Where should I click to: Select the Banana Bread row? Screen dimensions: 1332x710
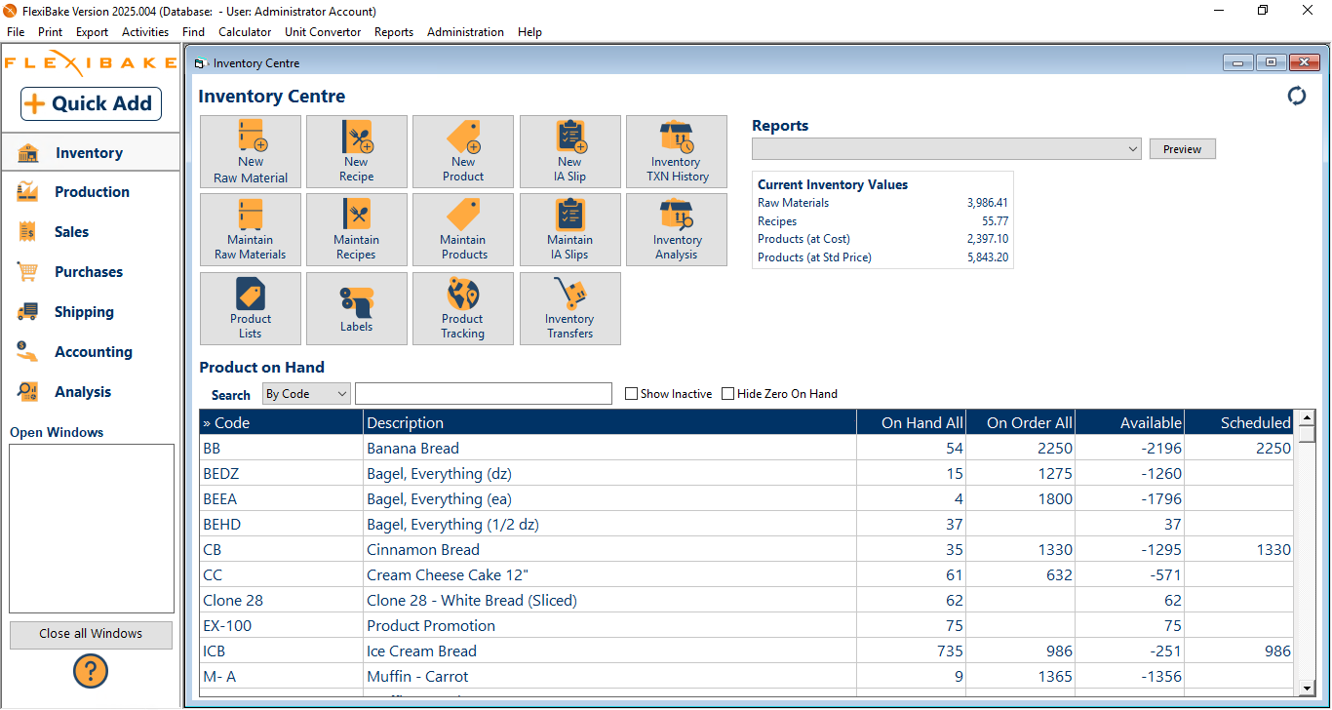(746, 449)
